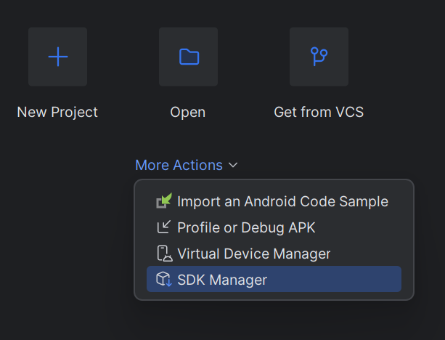Click the folder icon for Open
The height and width of the screenshot is (340, 445).
tap(188, 57)
